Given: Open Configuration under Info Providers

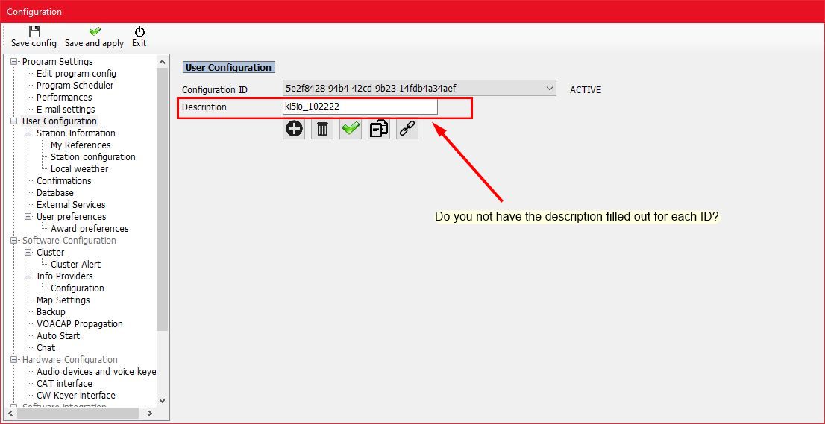Looking at the screenshot, I should pyautogui.click(x=78, y=288).
